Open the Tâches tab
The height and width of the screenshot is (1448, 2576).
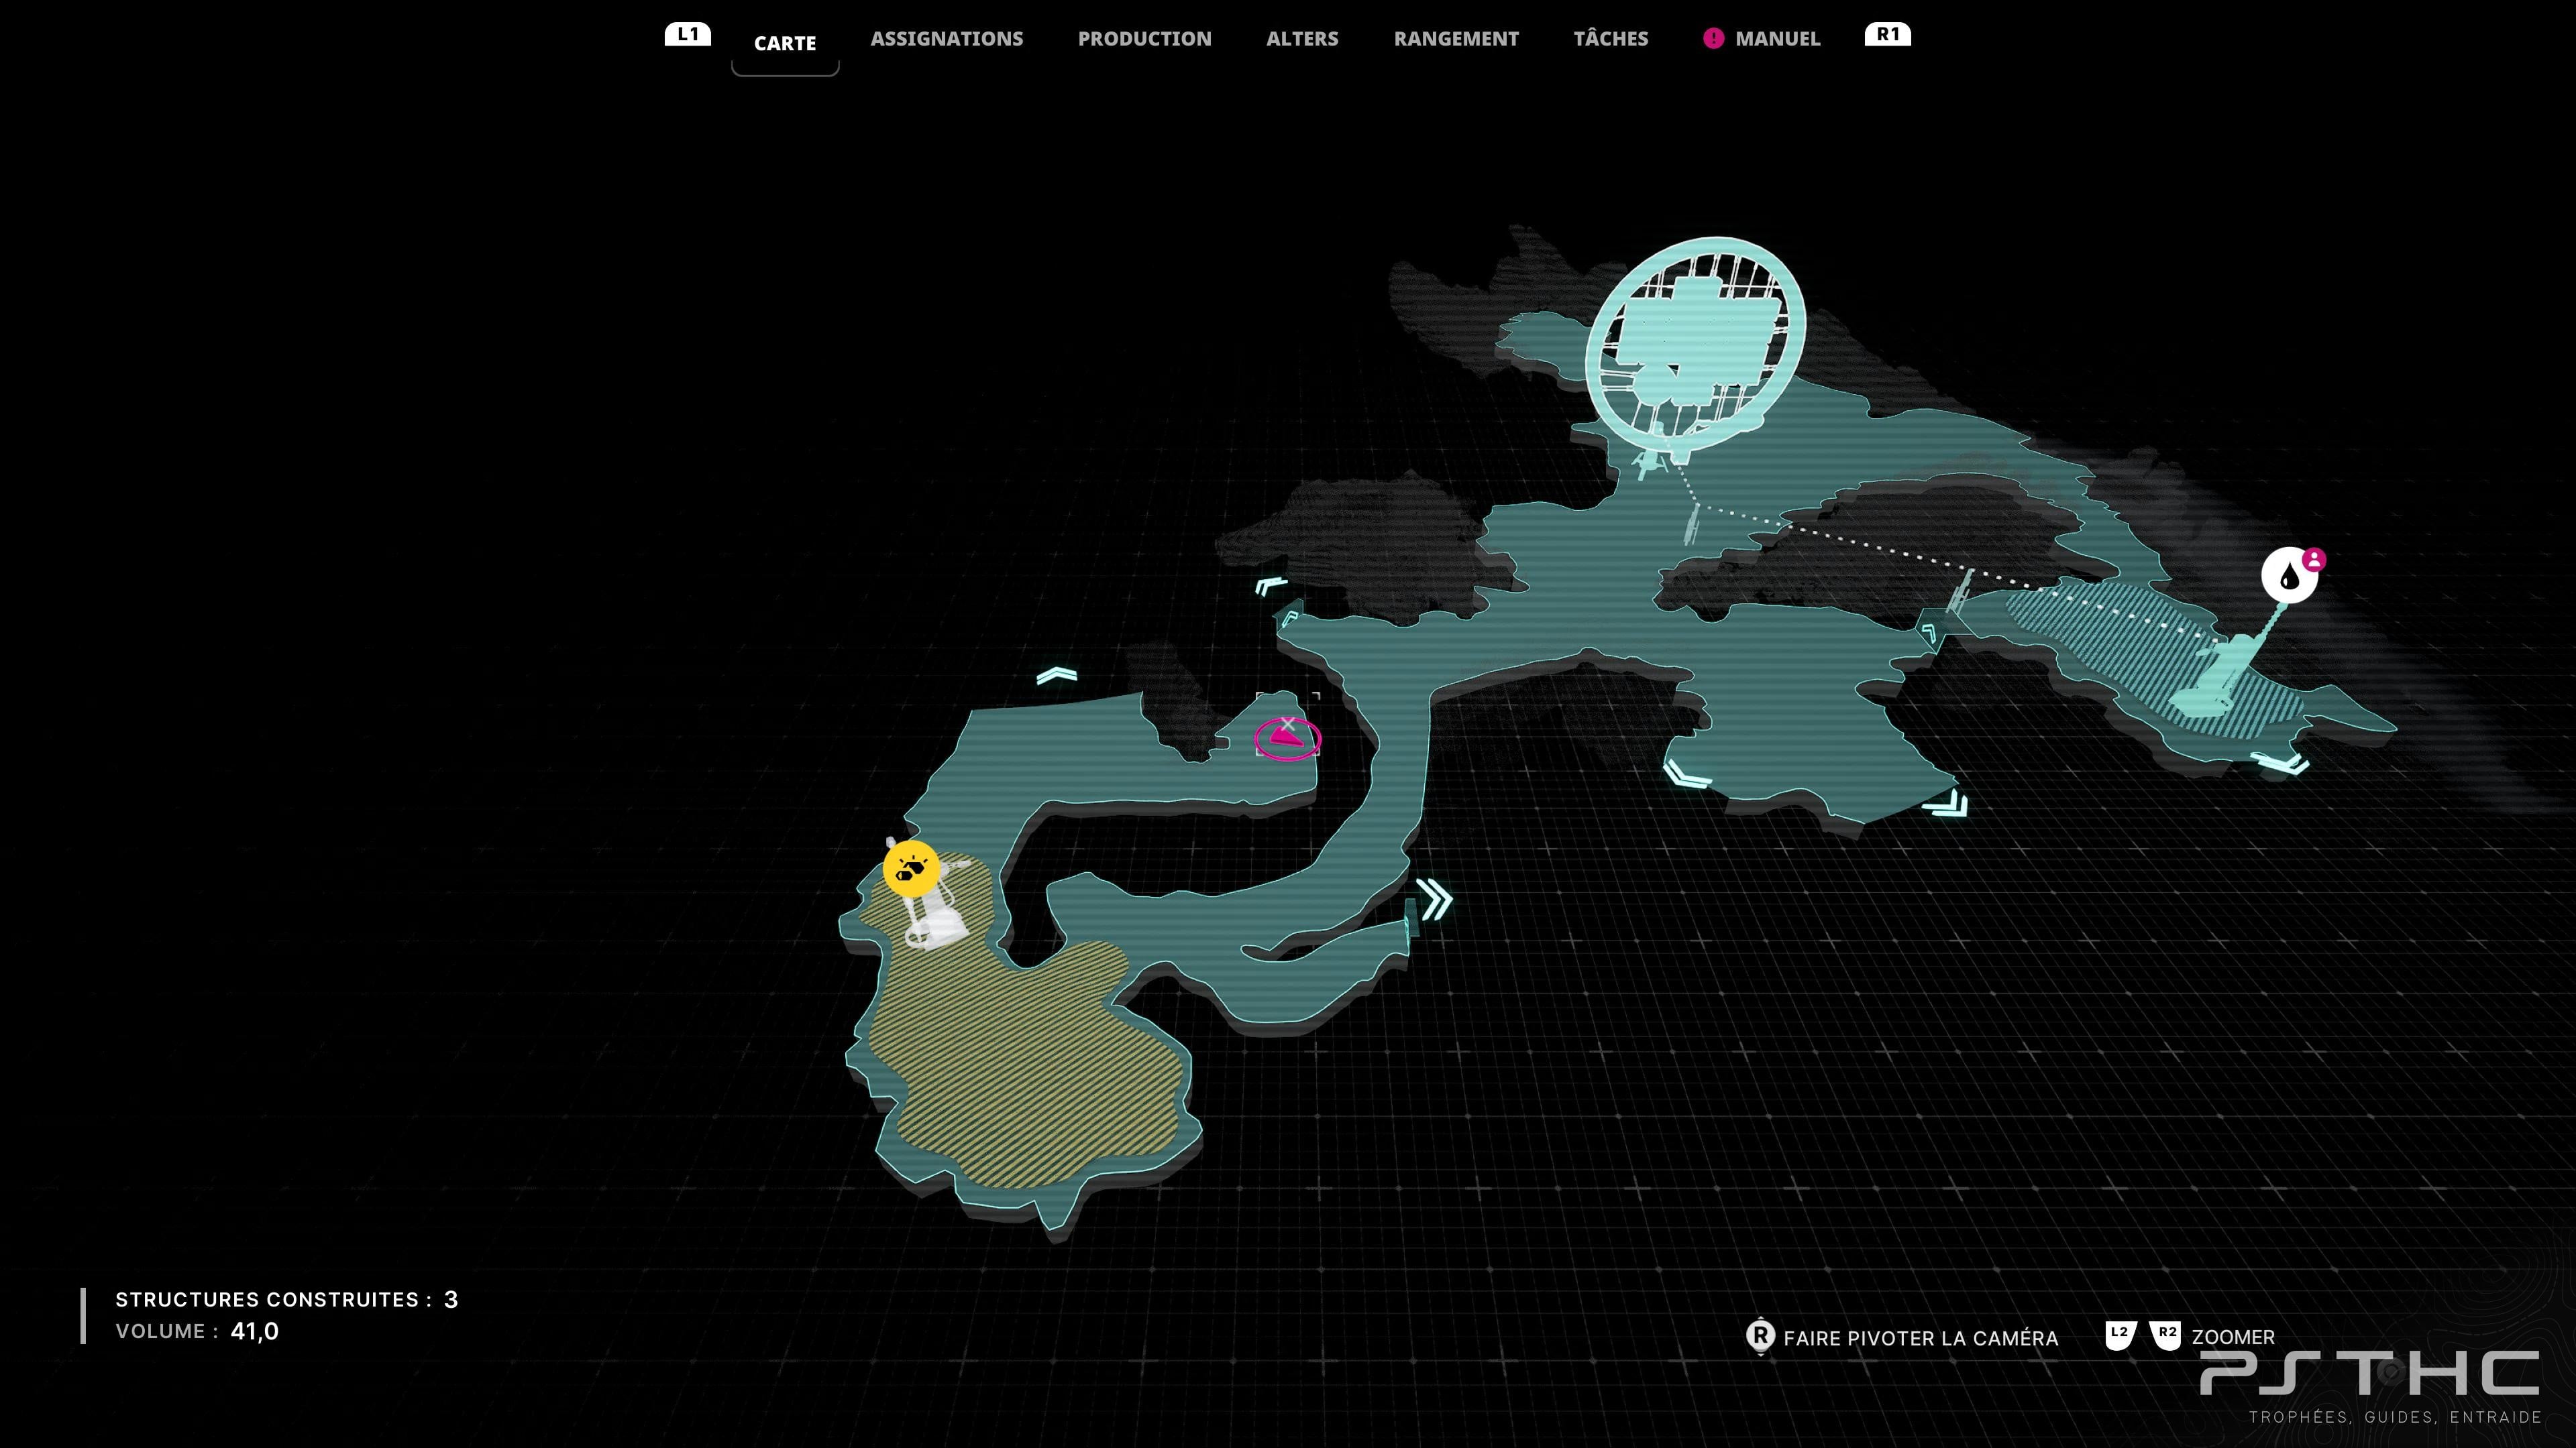(1611, 38)
